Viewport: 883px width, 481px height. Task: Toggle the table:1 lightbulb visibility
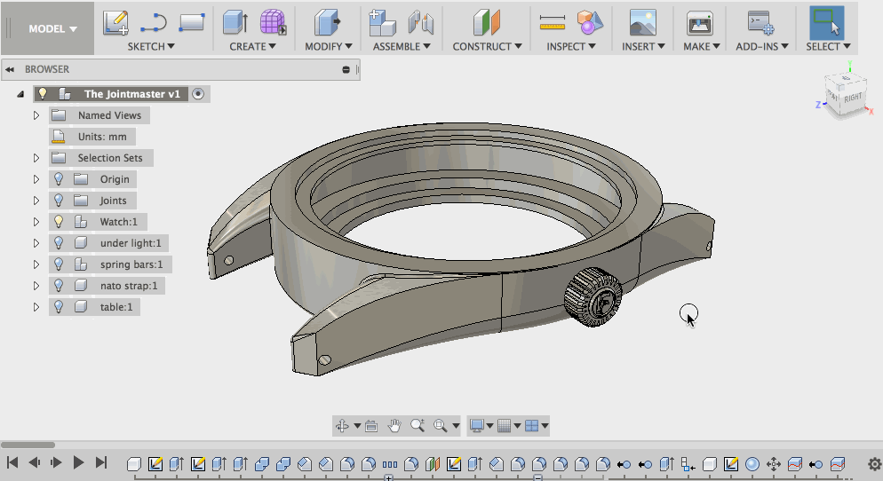coord(59,307)
